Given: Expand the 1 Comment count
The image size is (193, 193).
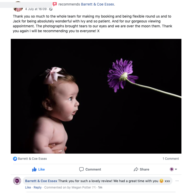Looking at the screenshot, I should point(170,159).
